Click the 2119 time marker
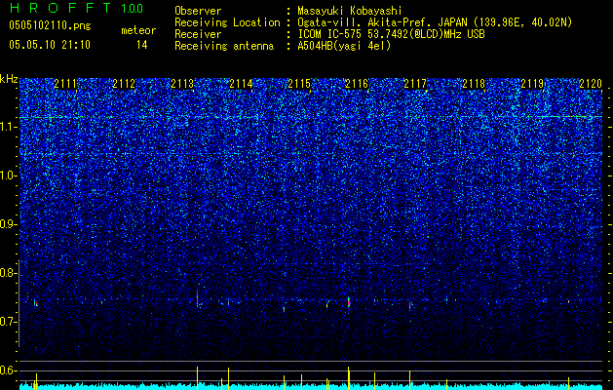 (532, 83)
